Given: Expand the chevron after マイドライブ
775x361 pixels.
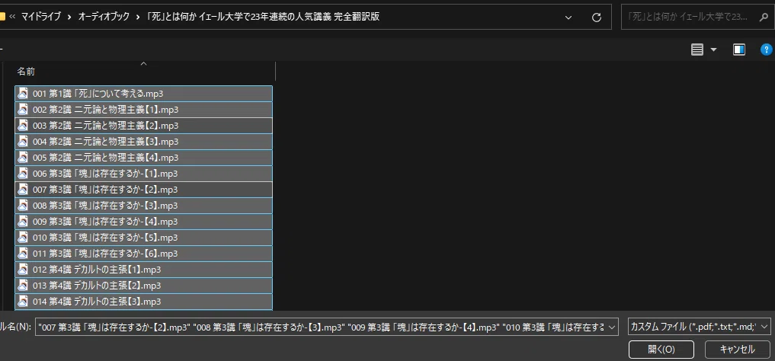Looking at the screenshot, I should [69, 17].
